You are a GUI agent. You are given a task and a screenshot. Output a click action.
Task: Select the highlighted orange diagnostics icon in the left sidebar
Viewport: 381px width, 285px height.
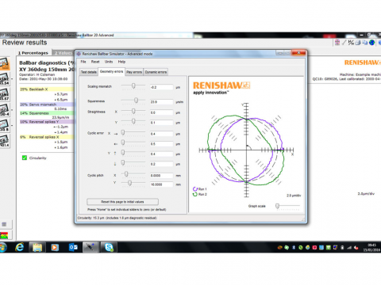[x=5, y=63]
